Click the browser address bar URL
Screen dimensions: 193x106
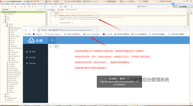pos(70,30)
